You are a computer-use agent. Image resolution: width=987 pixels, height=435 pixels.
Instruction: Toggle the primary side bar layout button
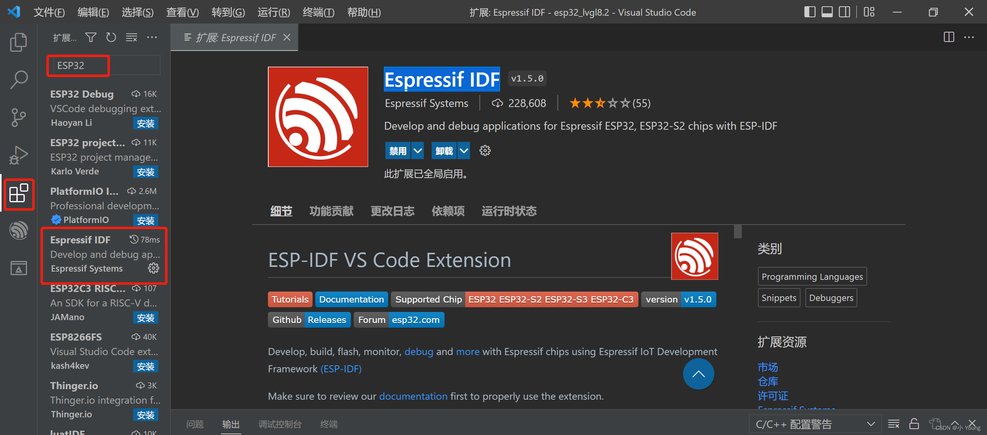[x=810, y=12]
